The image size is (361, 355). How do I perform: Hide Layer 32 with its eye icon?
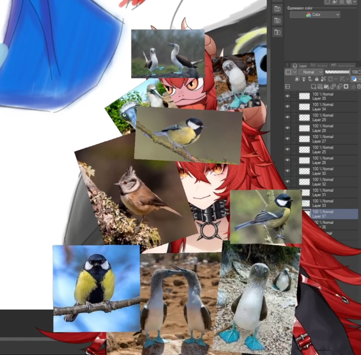[287, 182]
